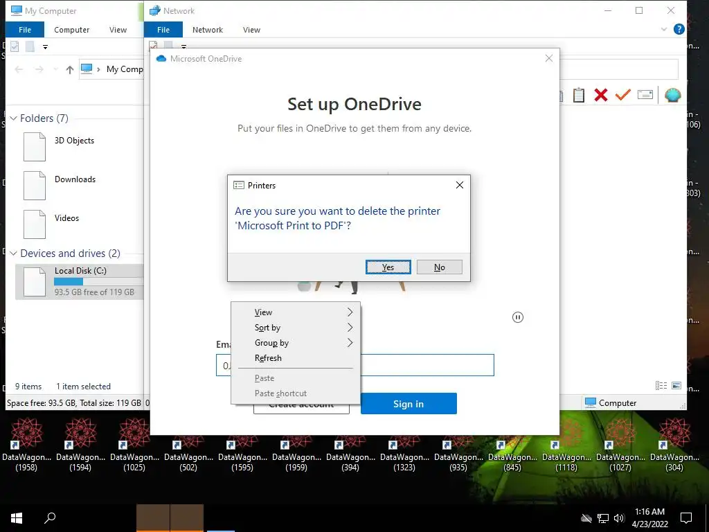Open the notification center icon
709x532 pixels.
(x=686, y=518)
